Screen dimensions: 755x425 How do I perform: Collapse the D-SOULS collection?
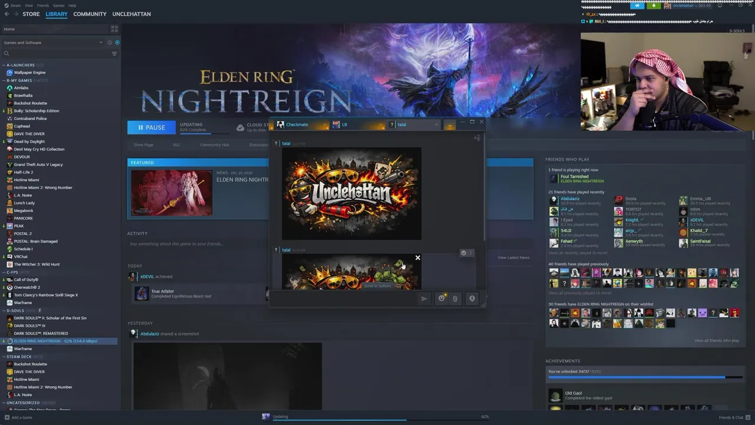pos(4,310)
